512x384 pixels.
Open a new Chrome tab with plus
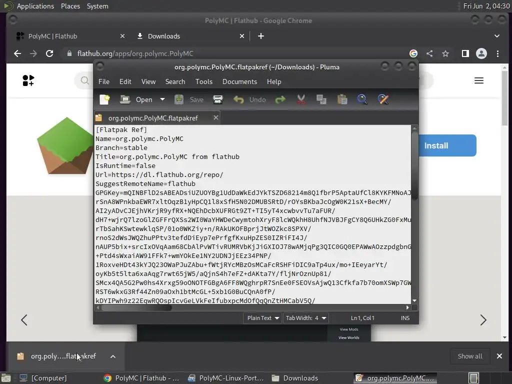click(x=261, y=36)
